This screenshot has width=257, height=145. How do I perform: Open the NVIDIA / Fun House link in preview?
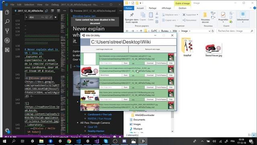pos(100,118)
